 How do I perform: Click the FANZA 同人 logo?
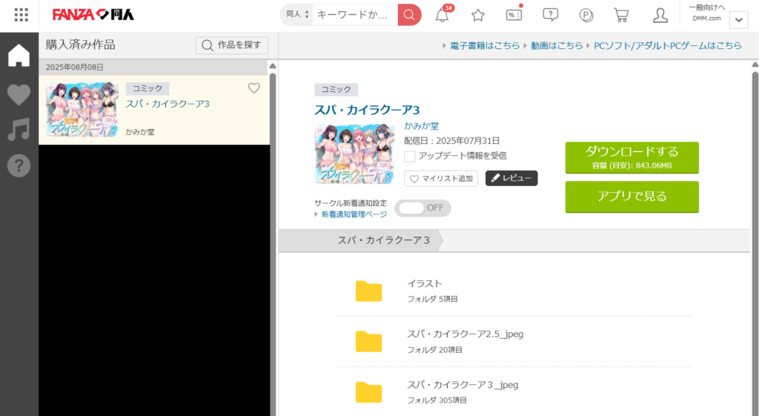93,15
